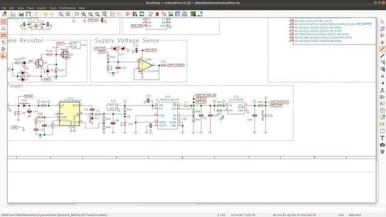The image size is (386, 217).
Task: Assign PCB footprints to symbols
Action: click(x=164, y=14)
